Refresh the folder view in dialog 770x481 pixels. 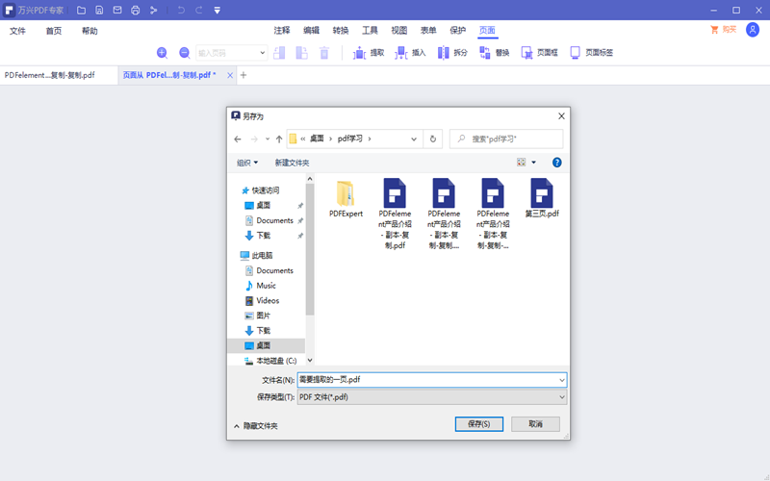pyautogui.click(x=433, y=139)
